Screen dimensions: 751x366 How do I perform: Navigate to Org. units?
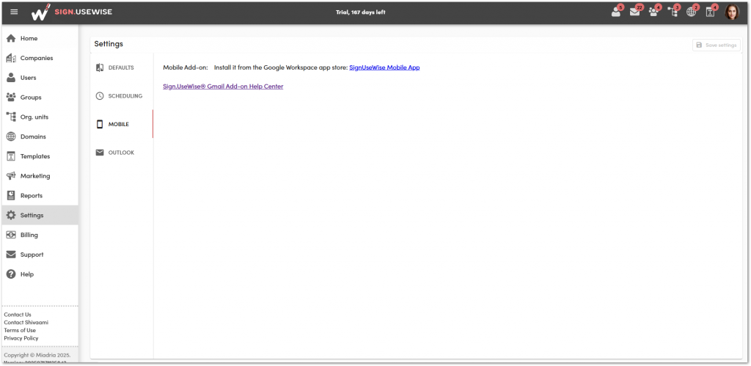coord(40,117)
